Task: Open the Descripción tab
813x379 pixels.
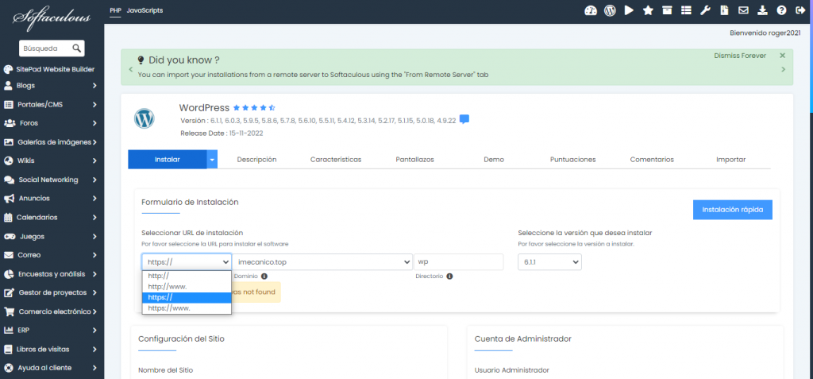Action: point(256,160)
